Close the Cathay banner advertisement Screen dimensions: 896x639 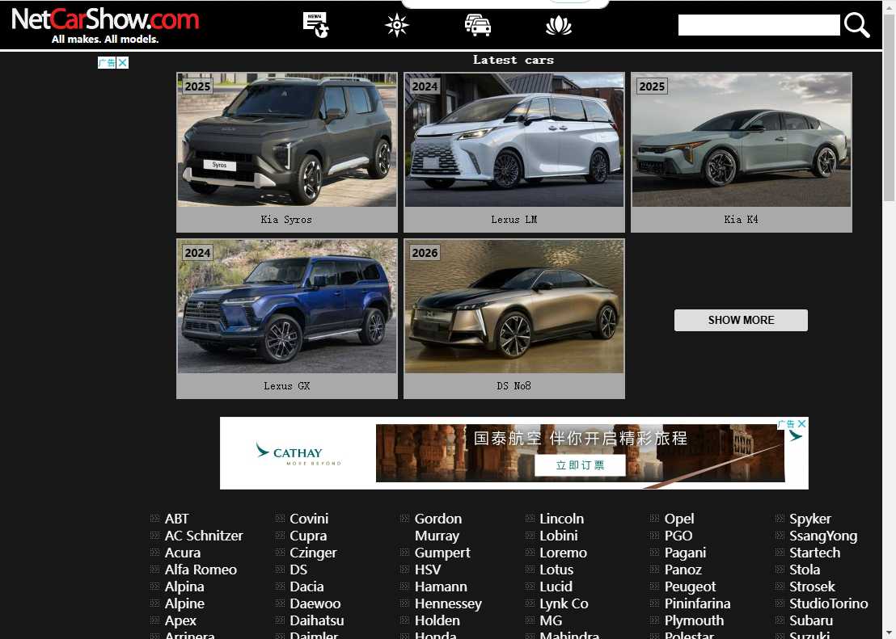tap(801, 423)
